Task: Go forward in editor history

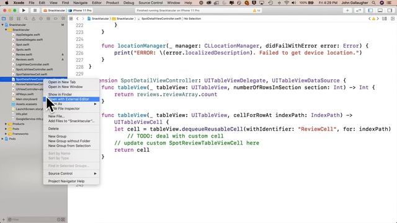Action: (83, 19)
